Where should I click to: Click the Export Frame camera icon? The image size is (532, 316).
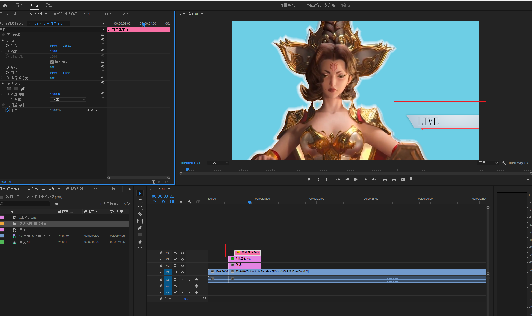click(x=403, y=179)
